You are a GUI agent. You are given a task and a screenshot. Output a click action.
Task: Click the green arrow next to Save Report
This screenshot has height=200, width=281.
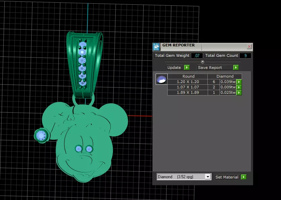tap(236, 67)
